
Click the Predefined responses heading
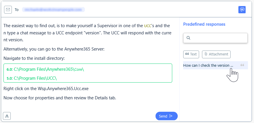pos(204,24)
